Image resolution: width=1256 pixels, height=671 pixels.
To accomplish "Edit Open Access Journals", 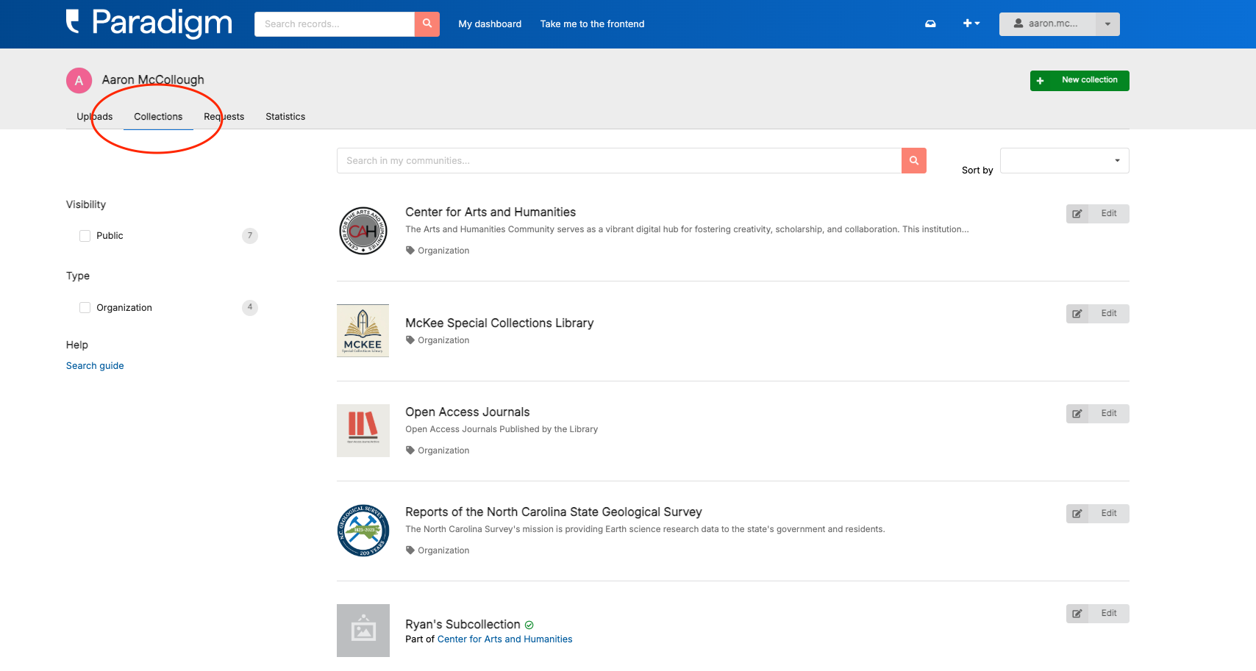I will 1098,414.
